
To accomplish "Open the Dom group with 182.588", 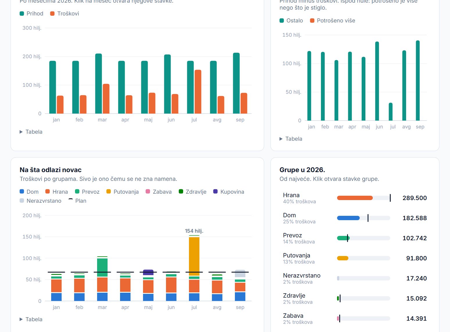I will (355, 218).
